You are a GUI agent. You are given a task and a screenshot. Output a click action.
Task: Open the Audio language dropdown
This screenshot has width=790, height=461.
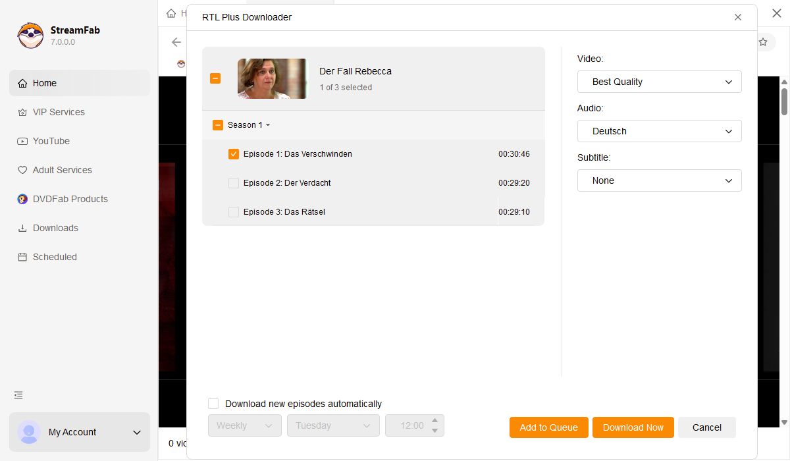point(659,131)
